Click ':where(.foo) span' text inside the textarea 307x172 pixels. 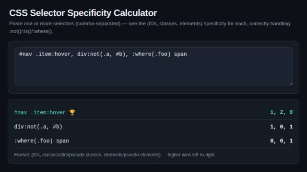[x=159, y=54]
